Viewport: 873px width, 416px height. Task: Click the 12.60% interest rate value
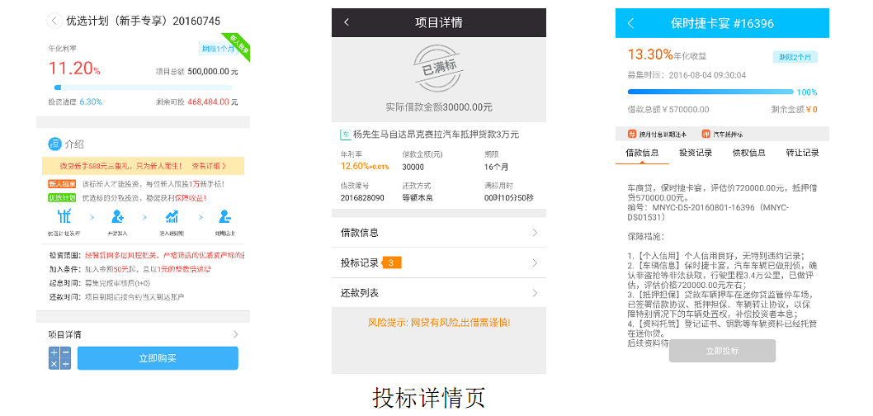coord(365,166)
